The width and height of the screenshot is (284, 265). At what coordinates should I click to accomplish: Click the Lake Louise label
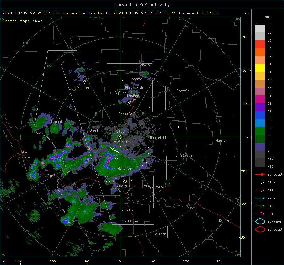pyautogui.click(x=24, y=155)
